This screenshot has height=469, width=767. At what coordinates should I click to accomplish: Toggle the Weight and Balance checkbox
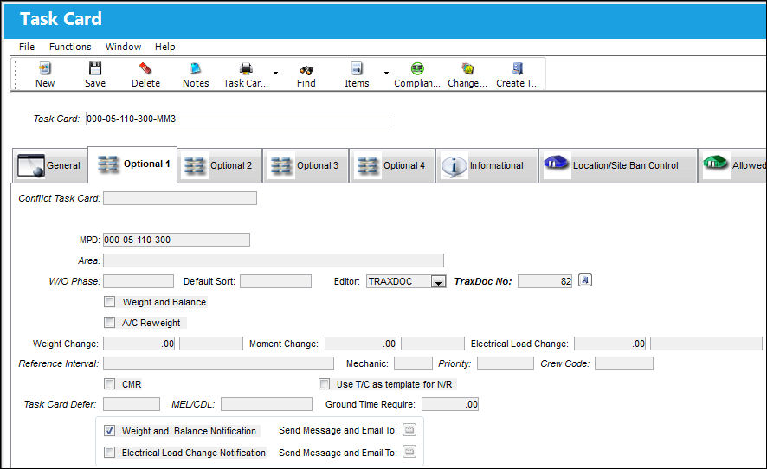110,302
